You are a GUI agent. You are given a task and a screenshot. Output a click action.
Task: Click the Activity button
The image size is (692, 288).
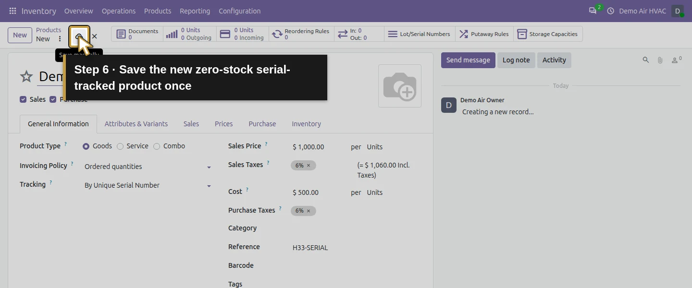(554, 60)
